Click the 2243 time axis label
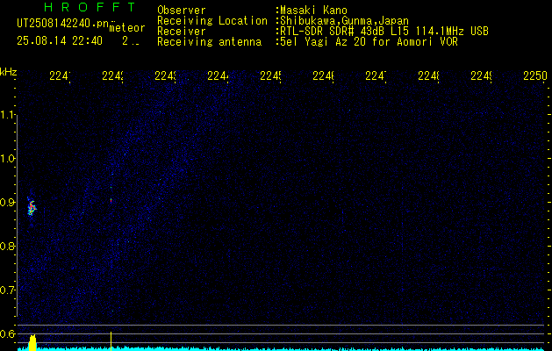Viewport: 552px width, 351px height. 165,75
